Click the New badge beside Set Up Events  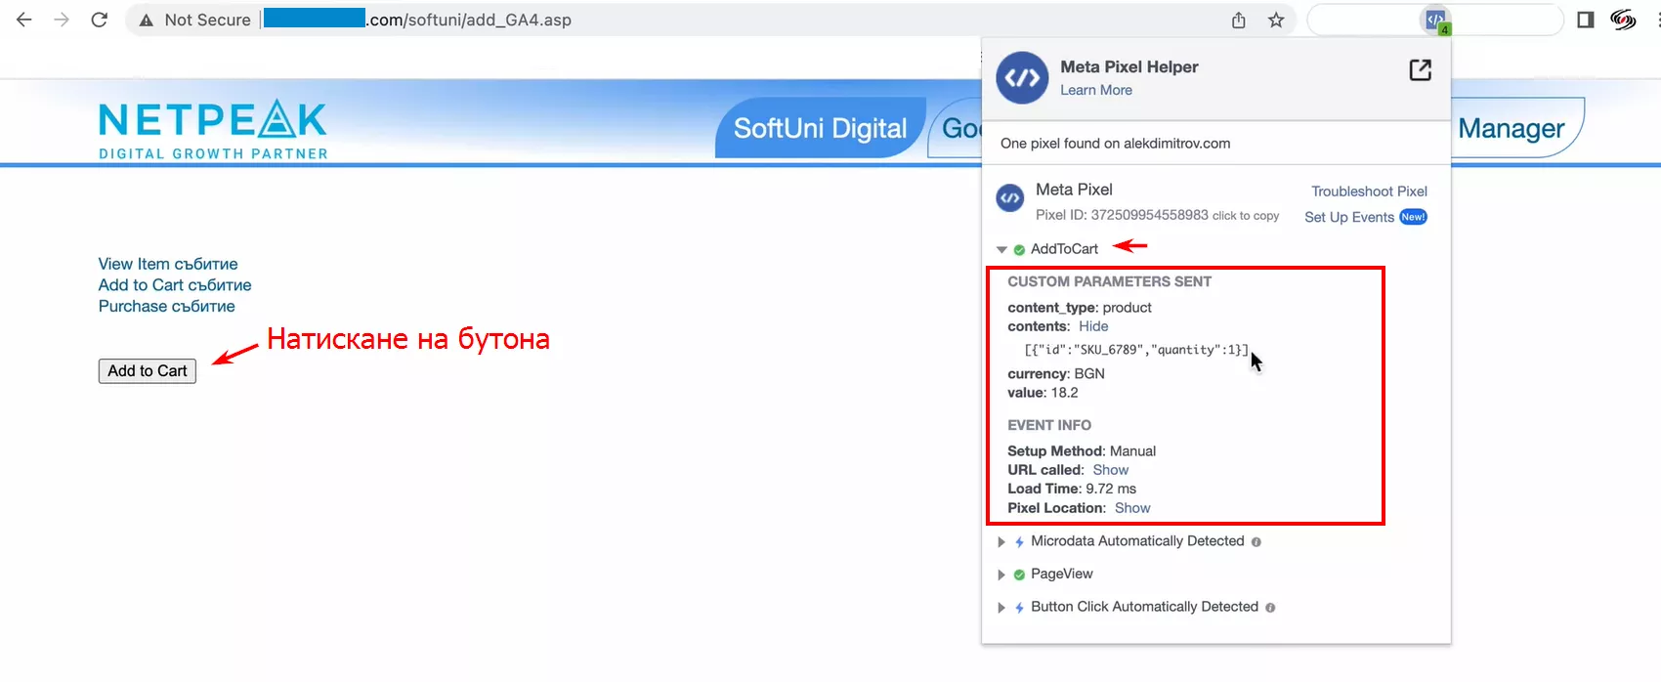coord(1414,217)
